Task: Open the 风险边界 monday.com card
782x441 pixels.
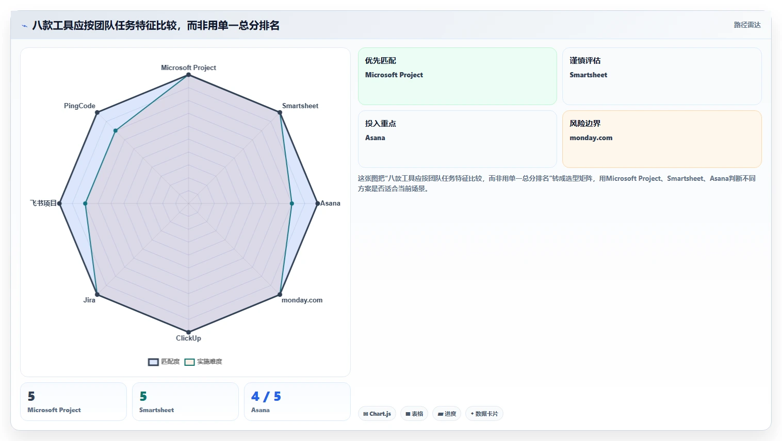Action: coord(662,139)
